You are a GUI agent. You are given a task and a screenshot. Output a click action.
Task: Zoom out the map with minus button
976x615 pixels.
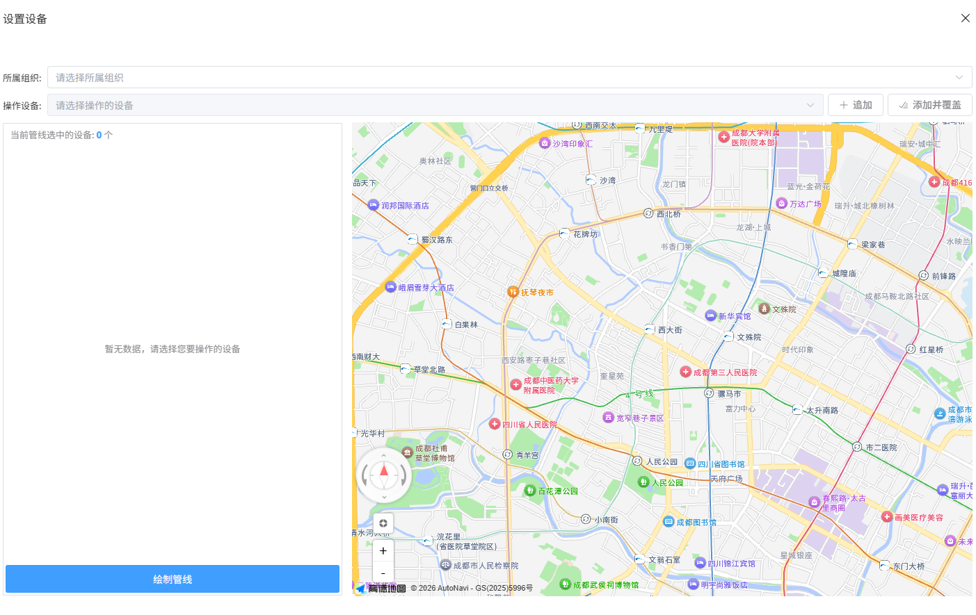(x=383, y=573)
